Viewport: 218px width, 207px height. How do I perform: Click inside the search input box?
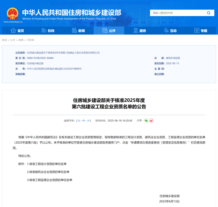177,13
